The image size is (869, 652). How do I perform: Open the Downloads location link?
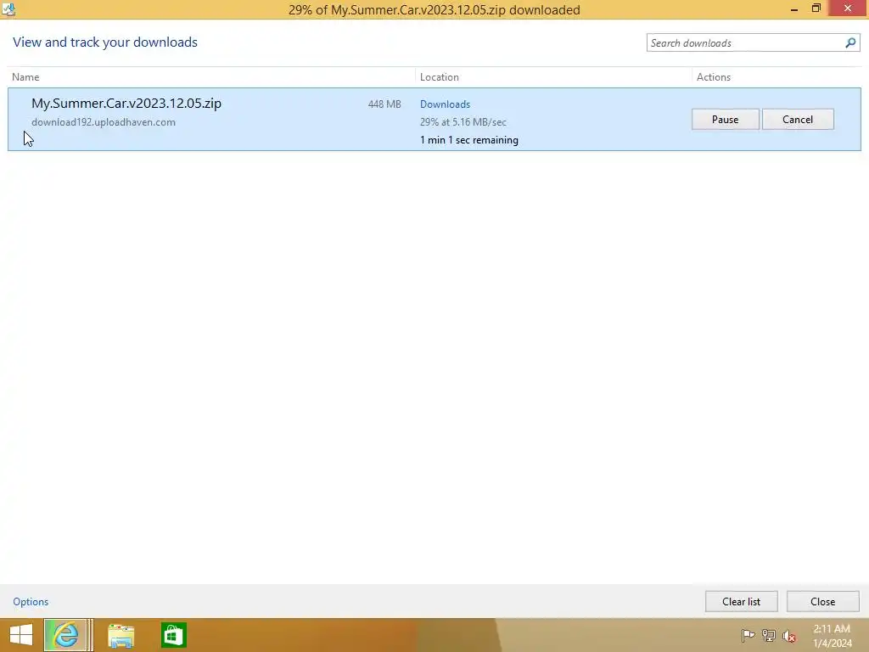tap(445, 104)
